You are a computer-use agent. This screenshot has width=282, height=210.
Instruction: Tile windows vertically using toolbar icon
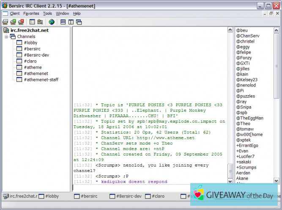[71, 22]
